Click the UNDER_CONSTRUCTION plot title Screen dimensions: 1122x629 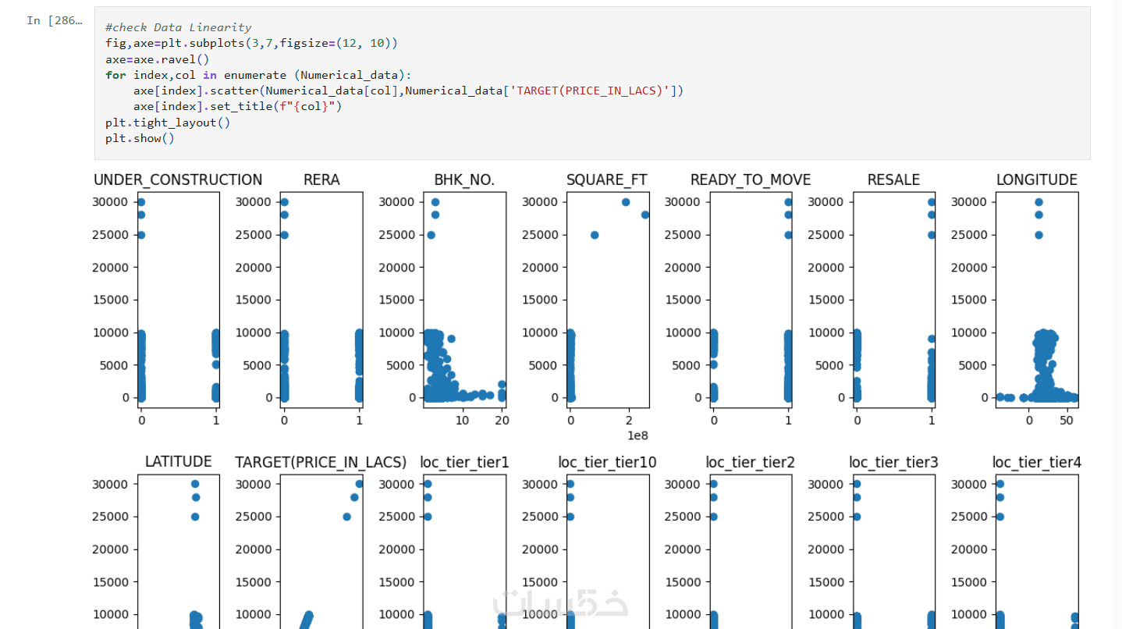click(x=178, y=179)
